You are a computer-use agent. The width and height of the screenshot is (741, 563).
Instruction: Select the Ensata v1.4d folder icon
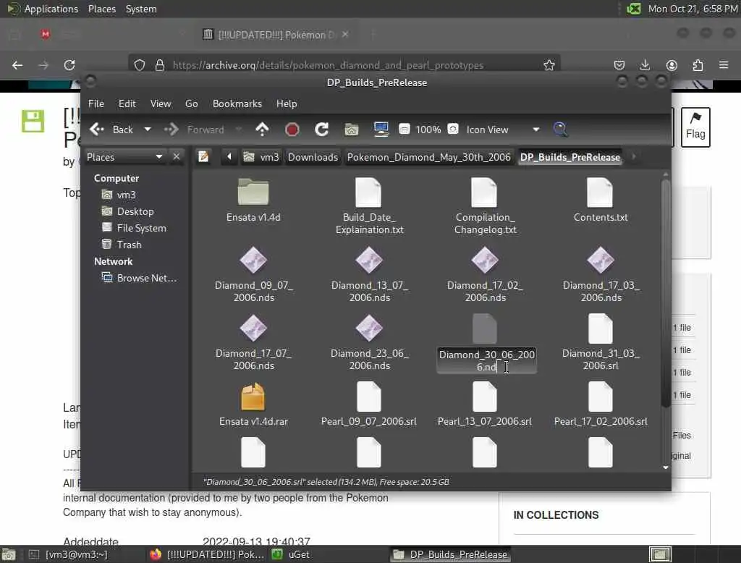(x=253, y=192)
